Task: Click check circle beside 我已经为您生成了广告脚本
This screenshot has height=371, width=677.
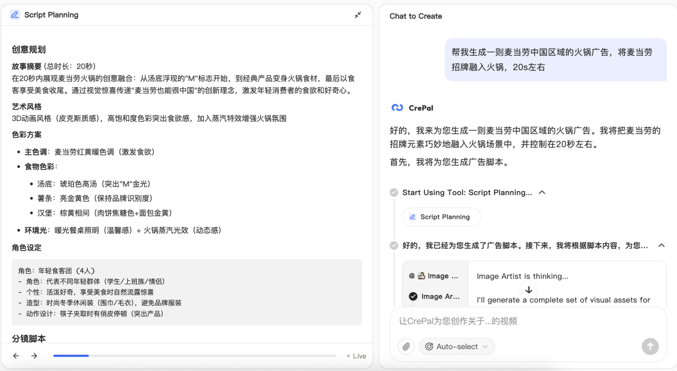Action: click(x=394, y=245)
